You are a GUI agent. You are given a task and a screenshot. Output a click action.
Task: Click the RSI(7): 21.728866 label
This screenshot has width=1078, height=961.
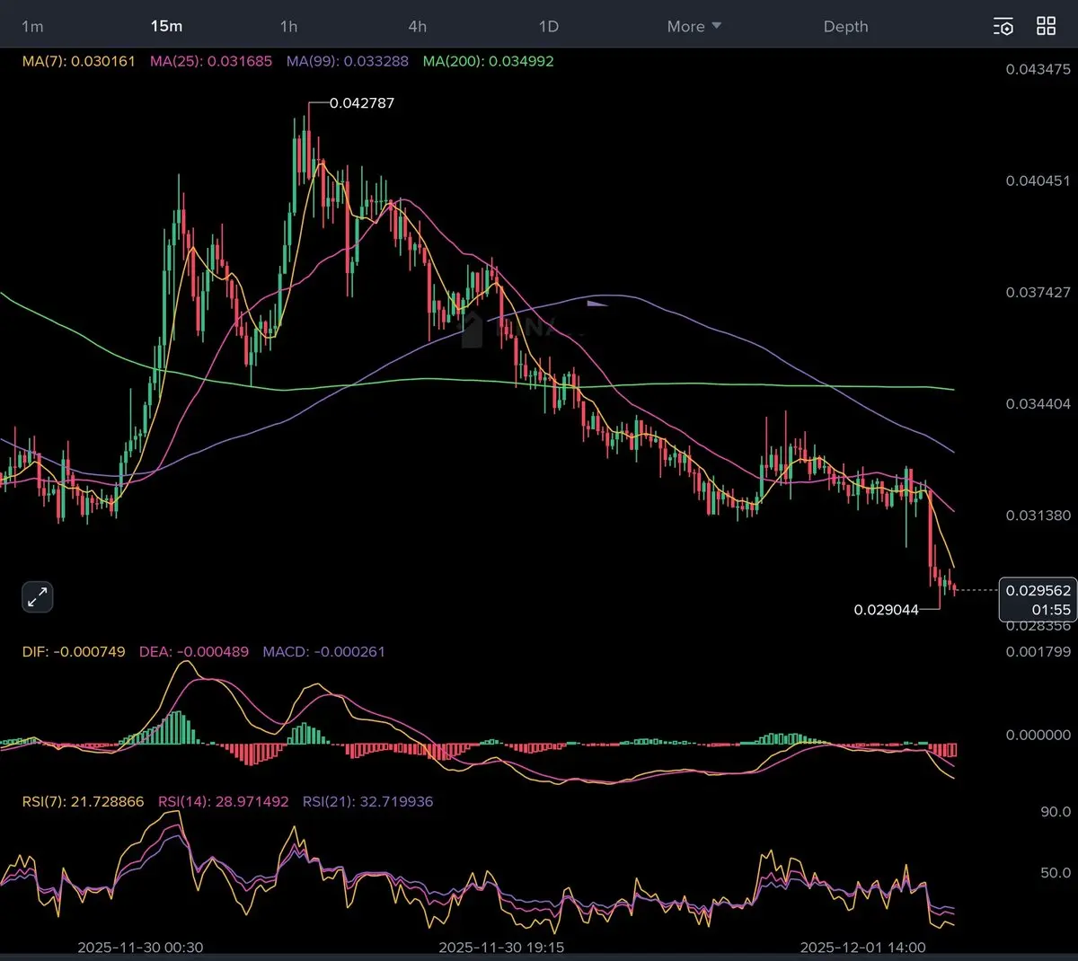click(x=83, y=801)
